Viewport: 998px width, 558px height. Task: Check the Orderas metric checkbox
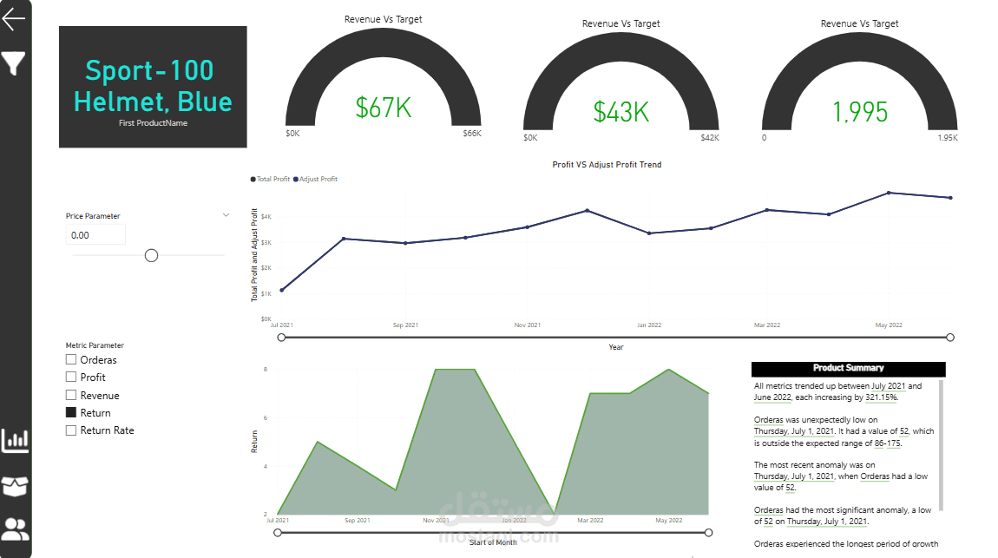71,359
